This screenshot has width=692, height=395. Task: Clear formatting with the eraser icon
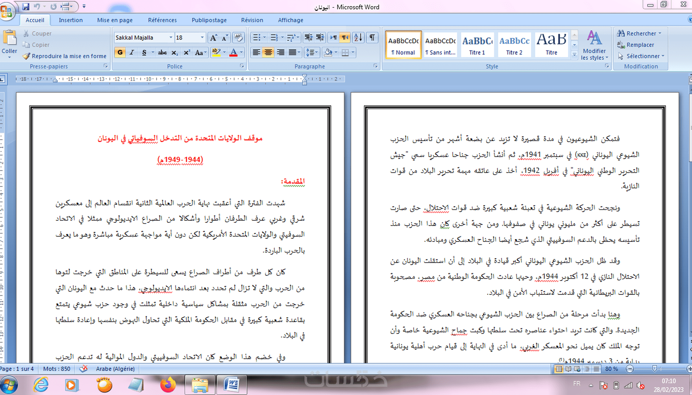tap(239, 38)
